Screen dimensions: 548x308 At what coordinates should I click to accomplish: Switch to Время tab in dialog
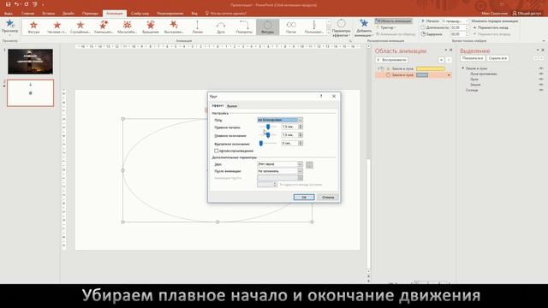(x=232, y=106)
